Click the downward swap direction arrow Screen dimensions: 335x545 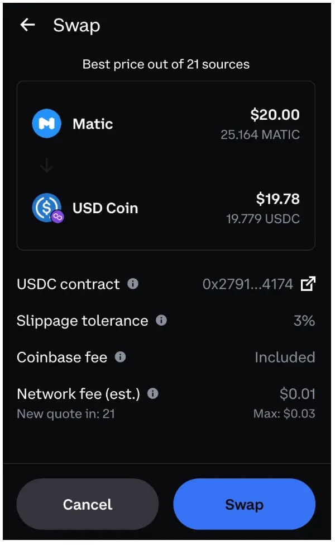tap(46, 166)
